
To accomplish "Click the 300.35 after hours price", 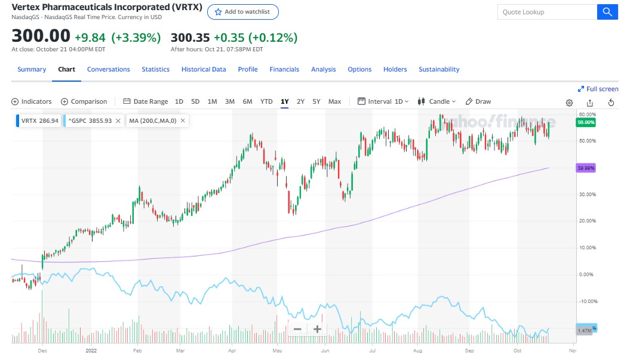I will coord(190,38).
